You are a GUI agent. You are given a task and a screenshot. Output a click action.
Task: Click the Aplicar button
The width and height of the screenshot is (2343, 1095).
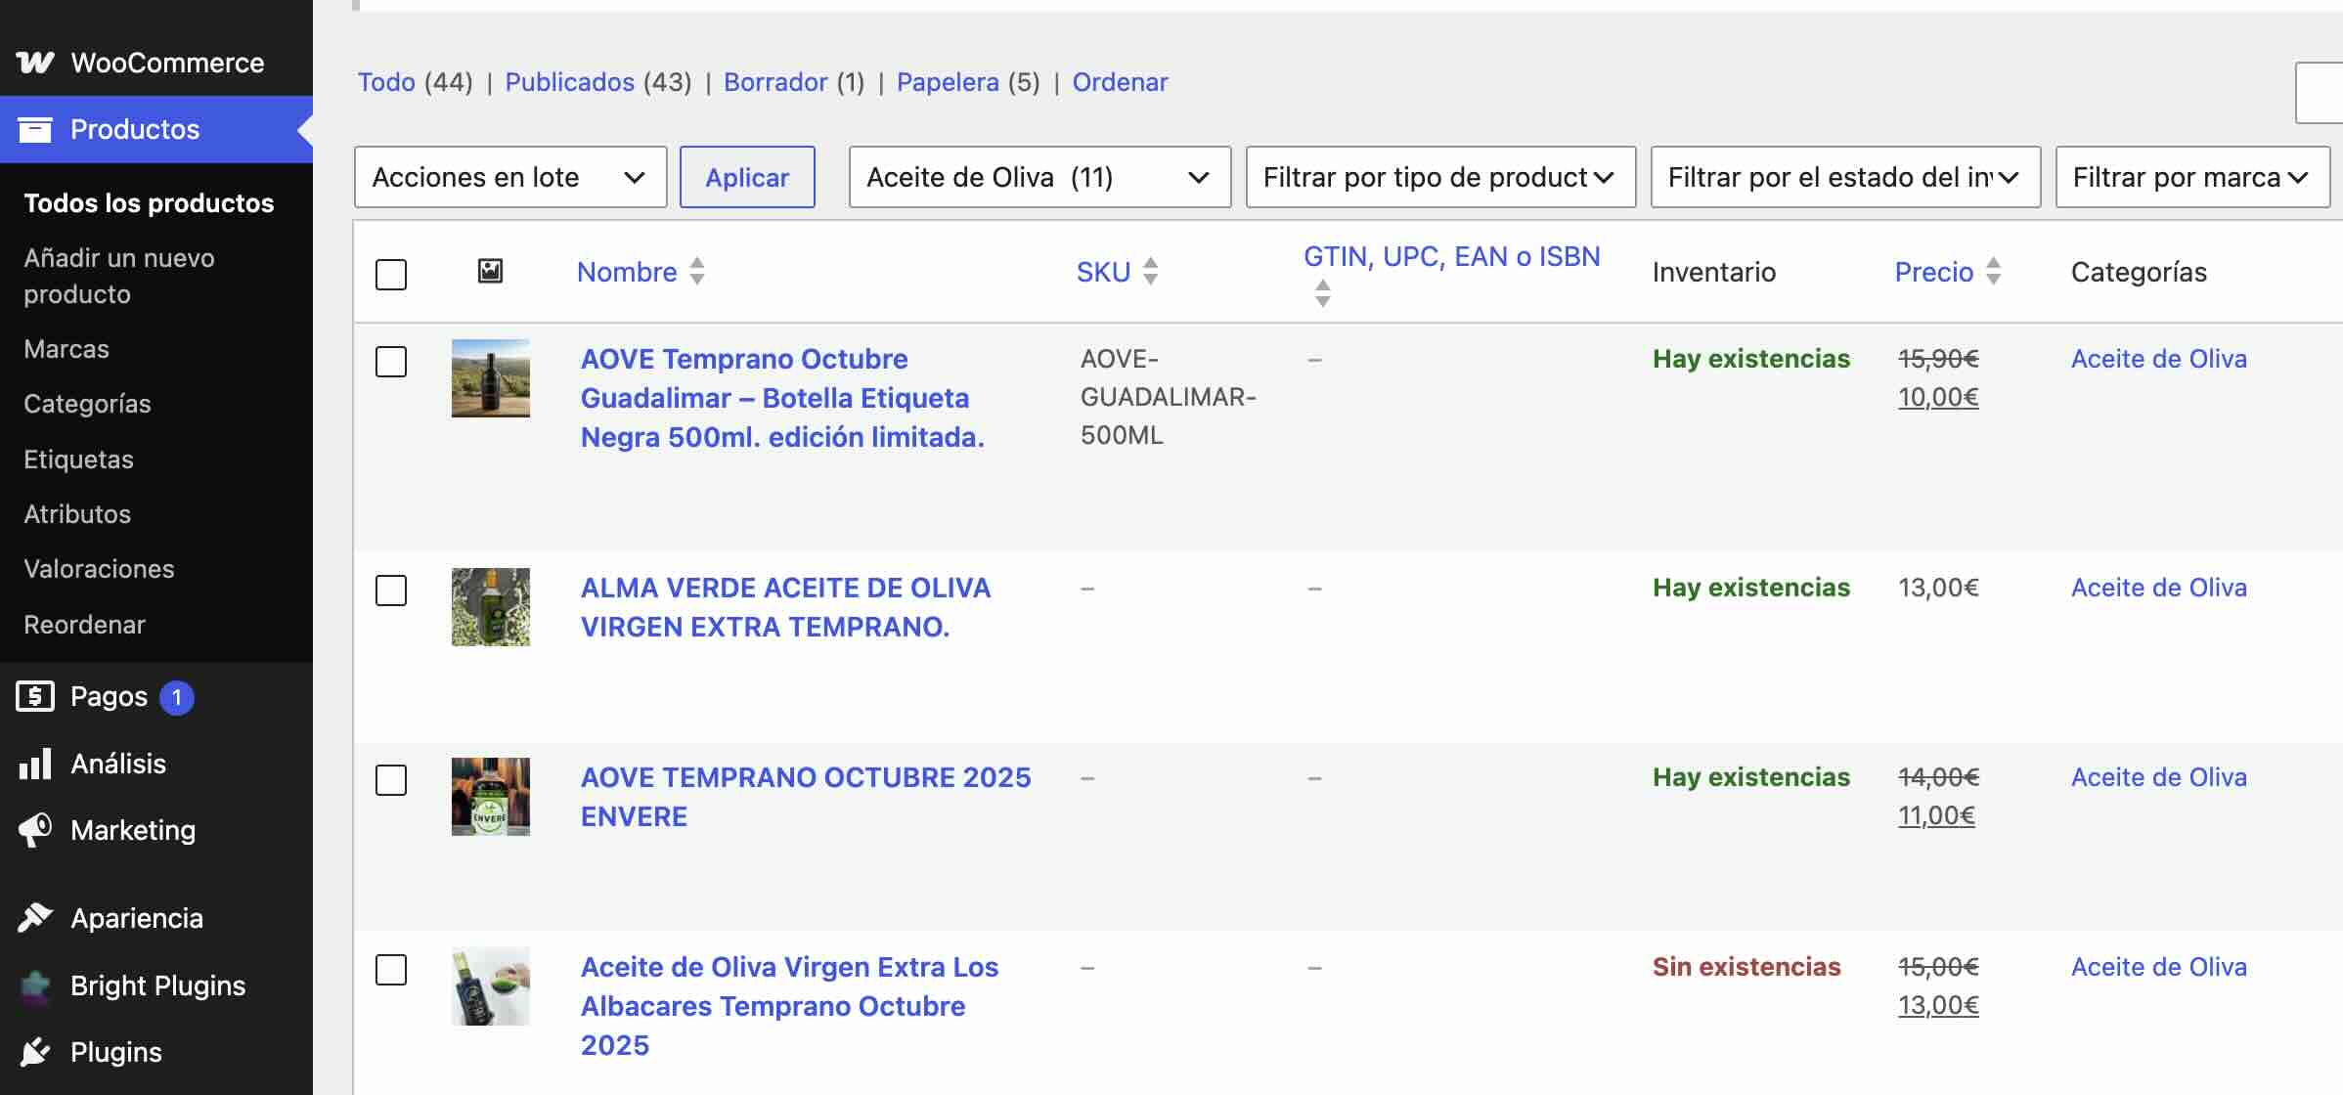[747, 177]
